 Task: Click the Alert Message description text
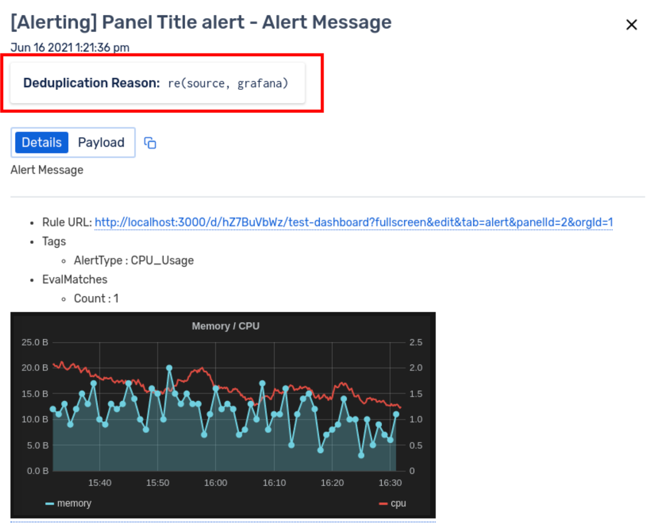click(x=47, y=170)
